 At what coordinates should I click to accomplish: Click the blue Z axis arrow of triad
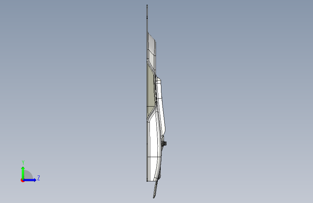pyautogui.click(x=30, y=180)
